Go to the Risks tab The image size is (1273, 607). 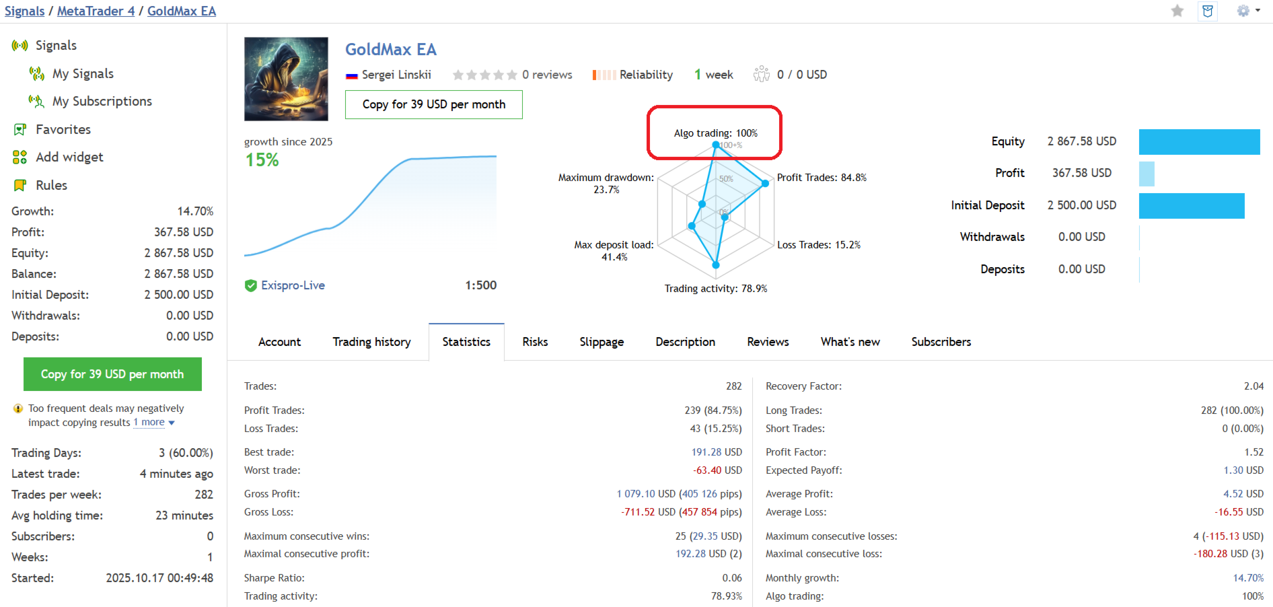click(535, 342)
